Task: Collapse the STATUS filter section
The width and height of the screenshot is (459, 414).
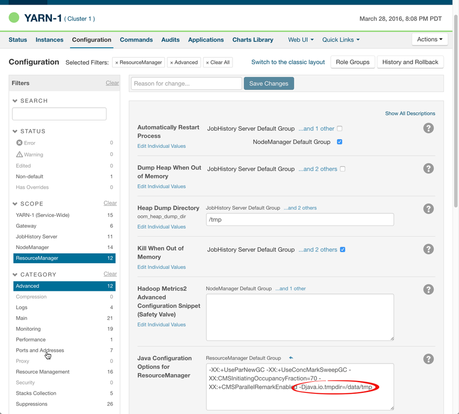Action: click(x=15, y=131)
